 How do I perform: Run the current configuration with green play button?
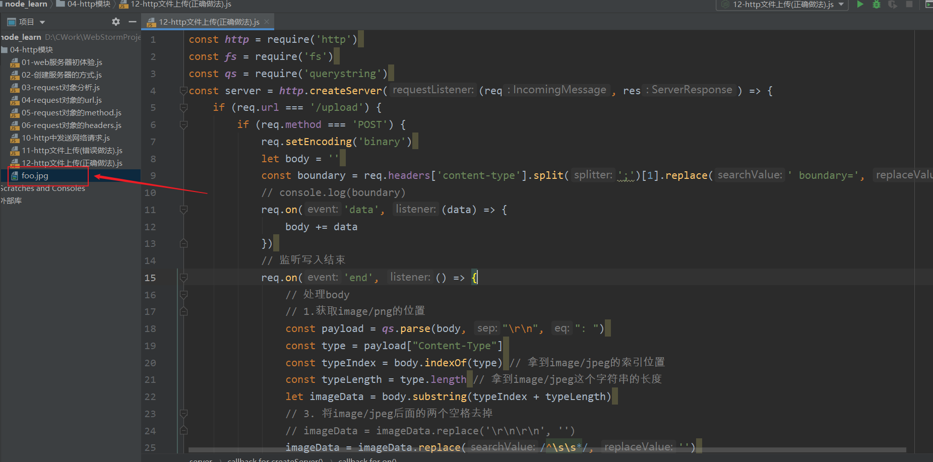coord(860,5)
